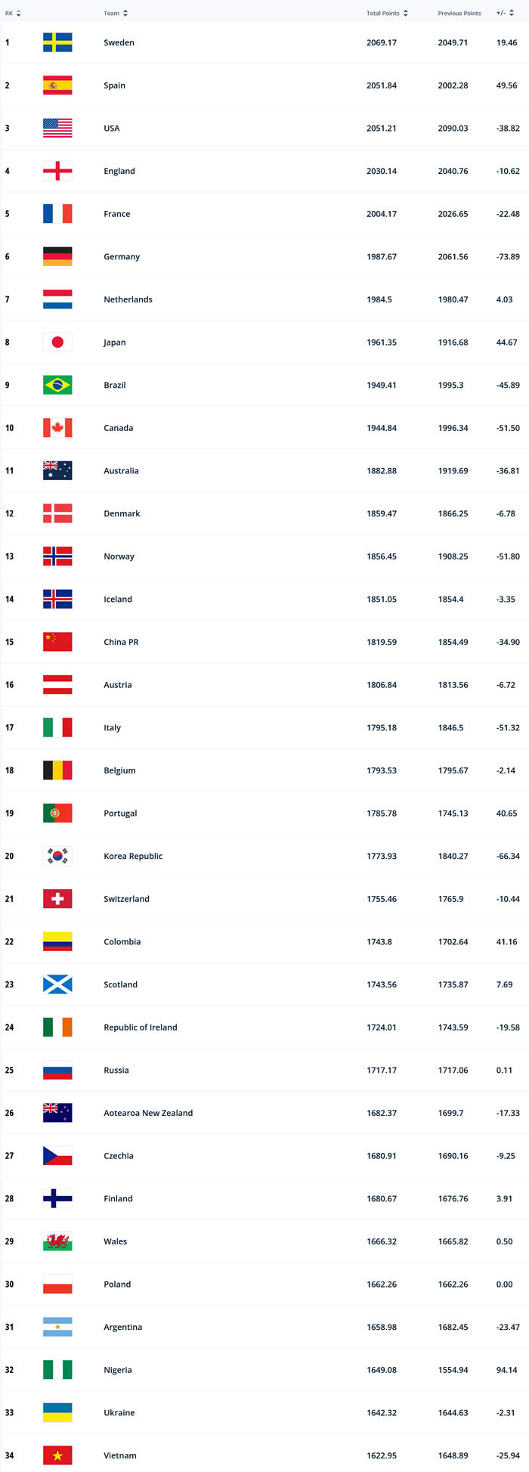The height and width of the screenshot is (1472, 529).
Task: Open the Spain team link
Action: point(115,85)
